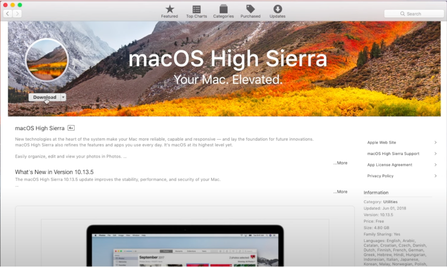The width and height of the screenshot is (447, 267).
Task: Click the Utilities category link
Action: click(390, 202)
